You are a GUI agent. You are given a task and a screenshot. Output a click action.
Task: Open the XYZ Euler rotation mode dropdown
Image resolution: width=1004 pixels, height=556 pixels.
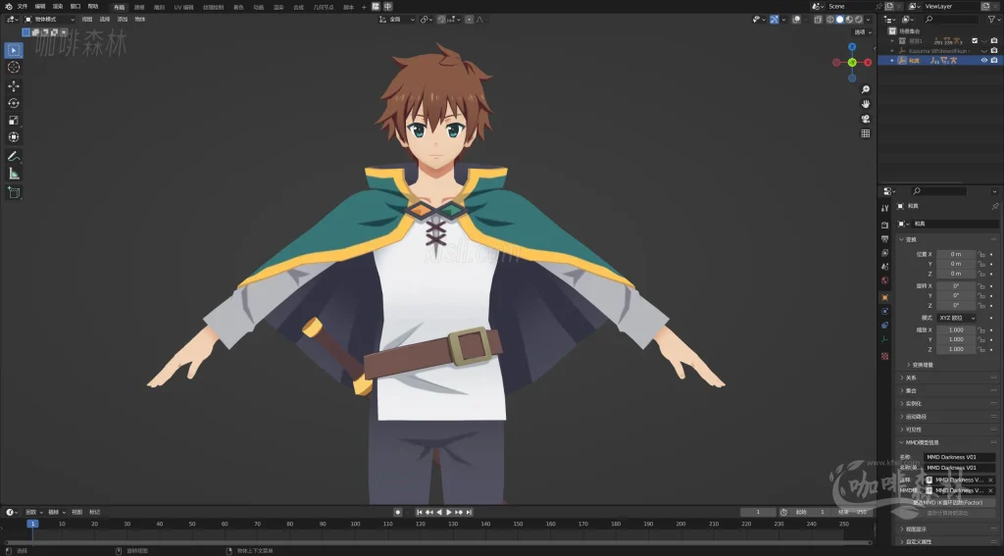pyautogui.click(x=957, y=318)
